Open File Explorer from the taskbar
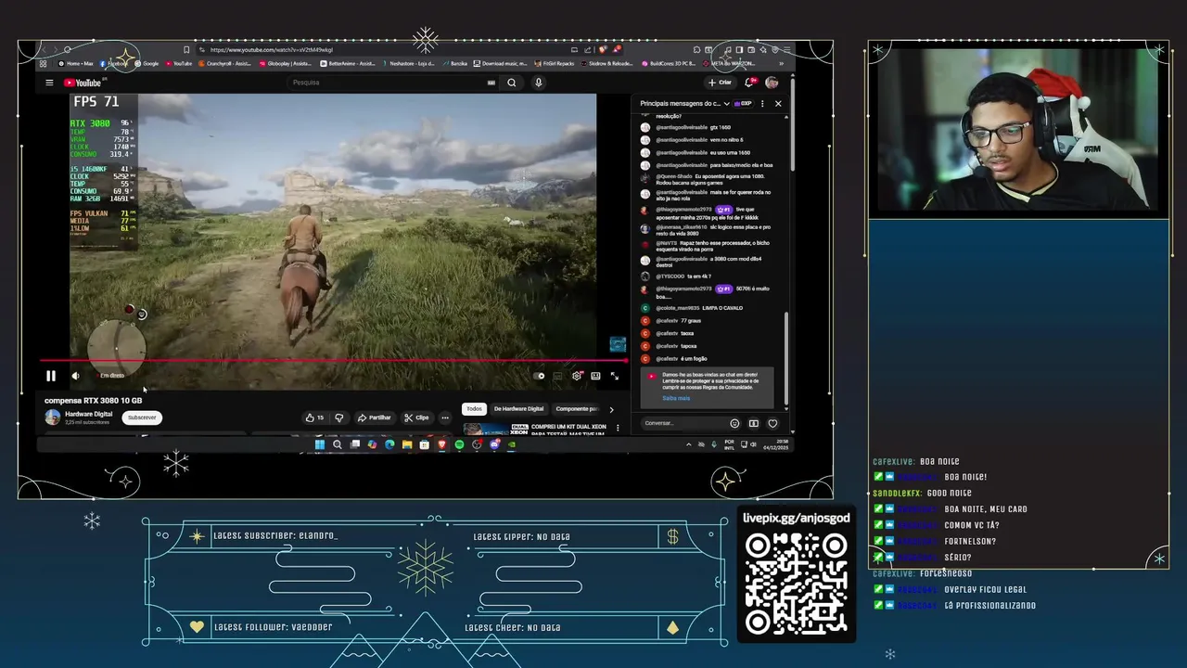 (x=407, y=444)
